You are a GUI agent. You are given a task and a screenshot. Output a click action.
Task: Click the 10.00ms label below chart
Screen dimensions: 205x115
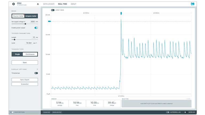click(121, 96)
